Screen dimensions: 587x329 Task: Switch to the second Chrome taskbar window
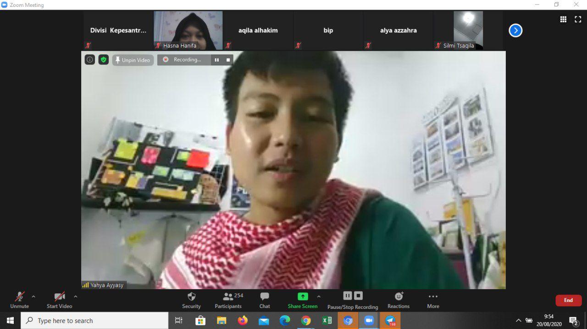pos(348,321)
